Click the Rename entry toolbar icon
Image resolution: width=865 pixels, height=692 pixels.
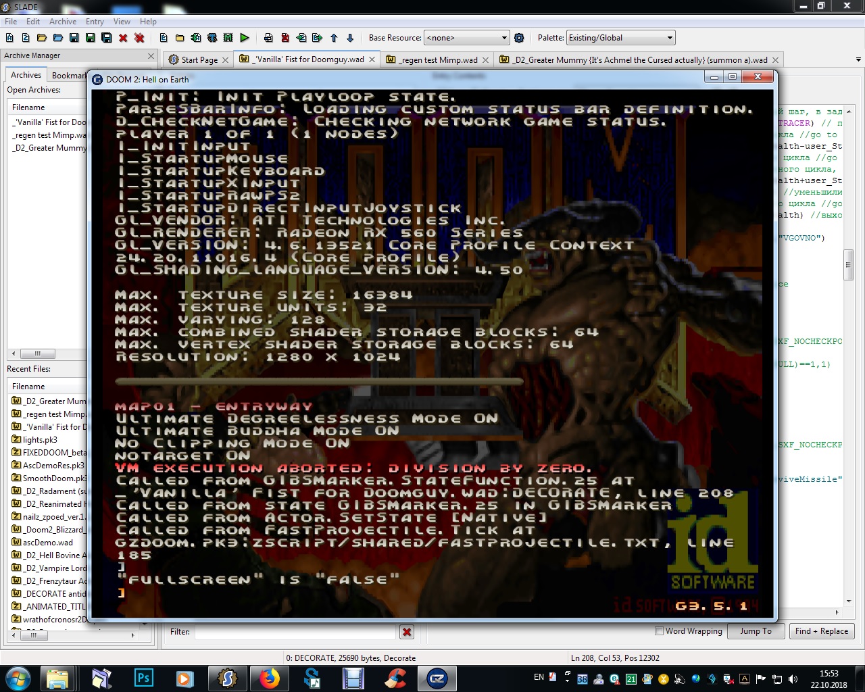click(269, 38)
